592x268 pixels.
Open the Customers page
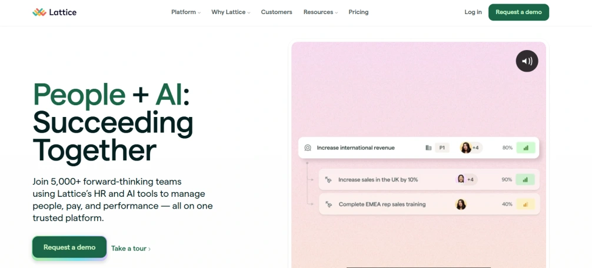click(x=277, y=12)
